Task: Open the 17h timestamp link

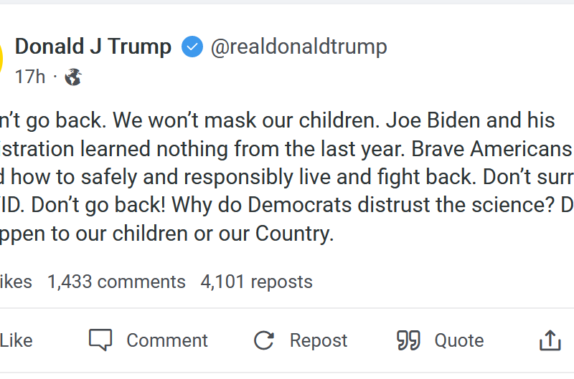Action: coord(30,77)
